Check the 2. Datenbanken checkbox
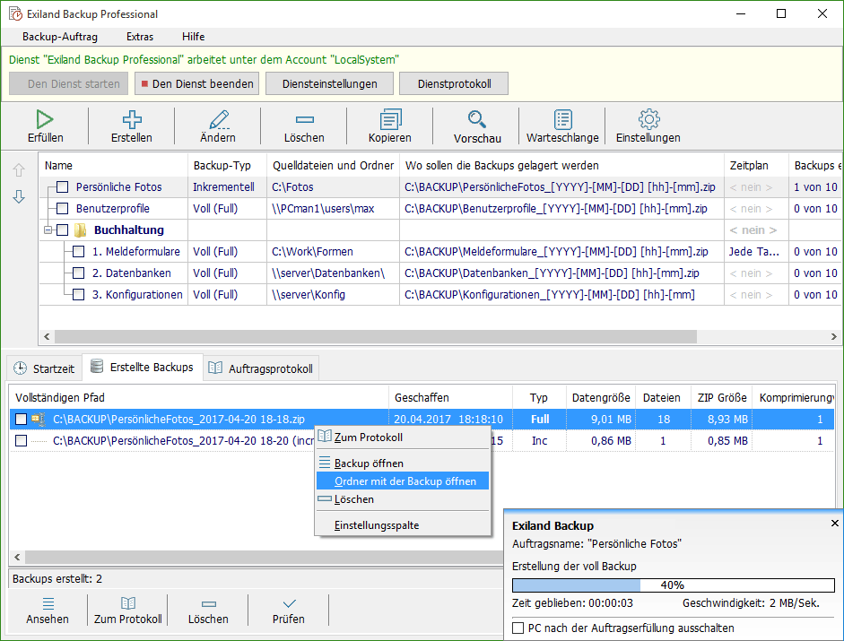 click(79, 273)
